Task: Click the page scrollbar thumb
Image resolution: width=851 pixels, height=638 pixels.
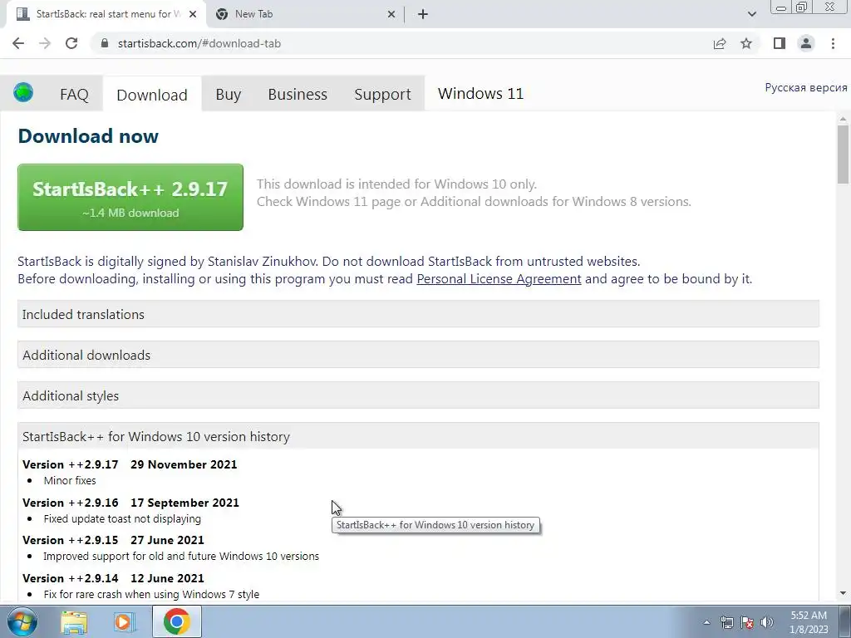Action: (x=843, y=155)
